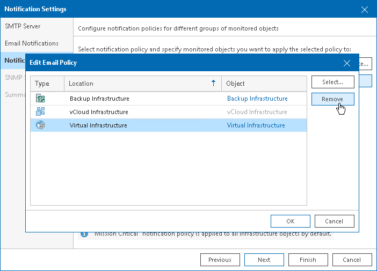Confirm with the OK button

click(291, 221)
